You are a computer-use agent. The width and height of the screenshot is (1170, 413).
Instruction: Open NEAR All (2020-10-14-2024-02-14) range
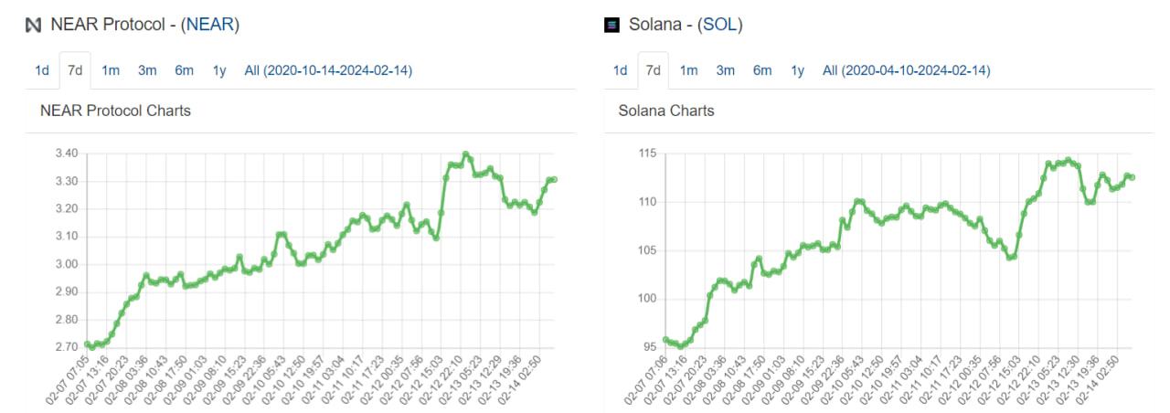pos(328,70)
